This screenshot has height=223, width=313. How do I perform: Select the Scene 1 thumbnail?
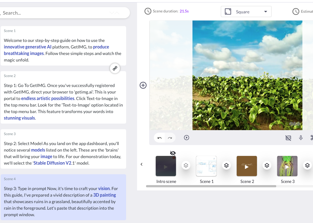[x=206, y=166]
